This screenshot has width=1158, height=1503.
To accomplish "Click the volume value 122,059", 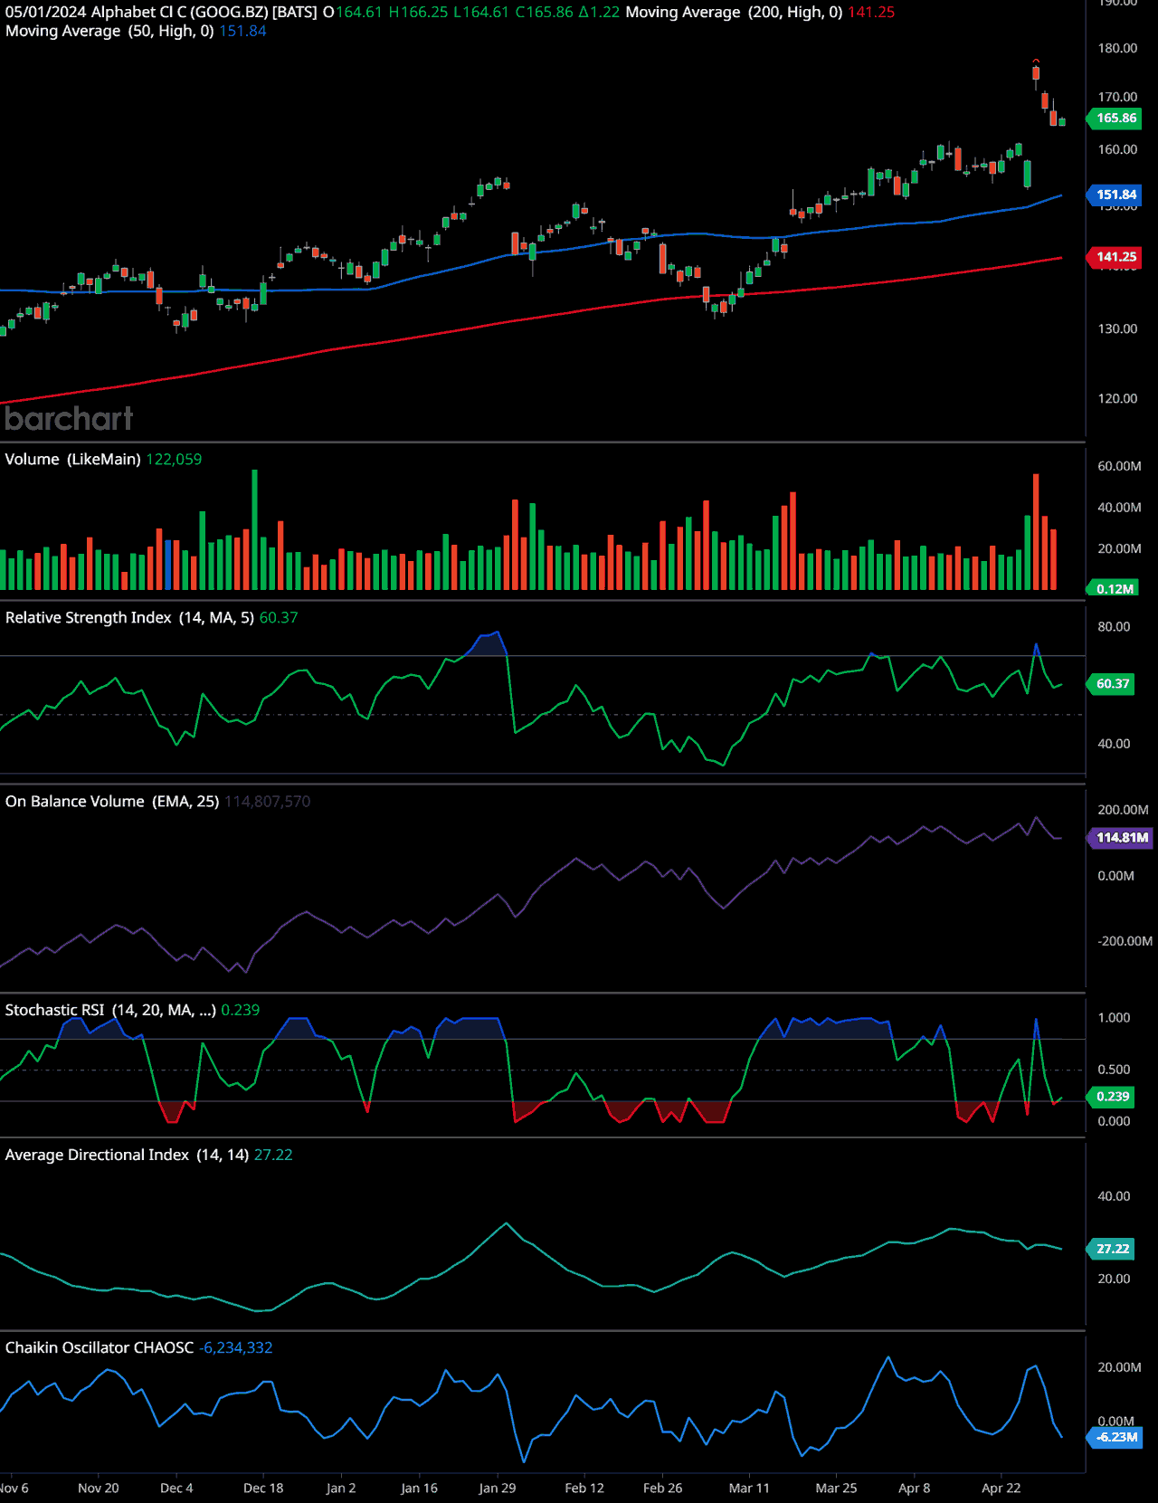I will click(x=174, y=459).
